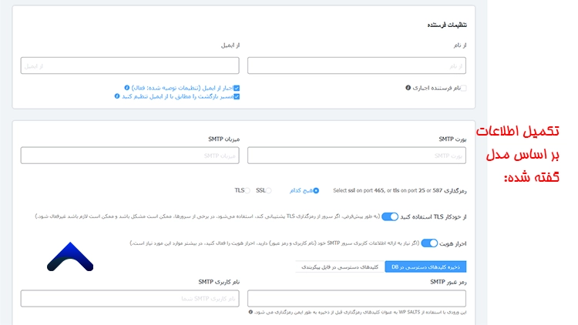Click the SMTP host (میزبان SMTP) input field
Viewport: 578px width, 325px height.
(129, 156)
